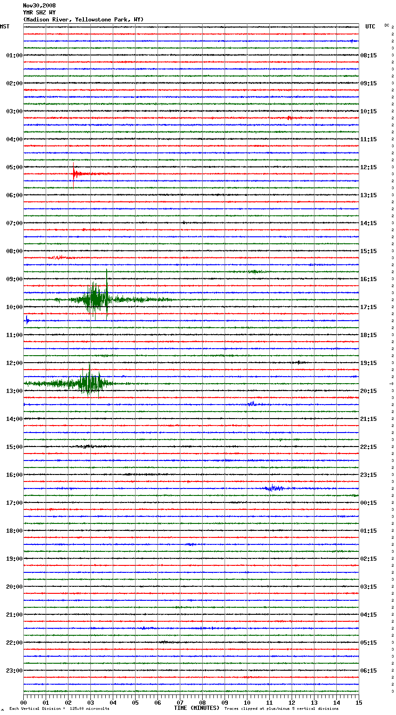Click the "20:15" UTC time label
The width and height of the screenshot is (396, 715).
[x=369, y=391]
